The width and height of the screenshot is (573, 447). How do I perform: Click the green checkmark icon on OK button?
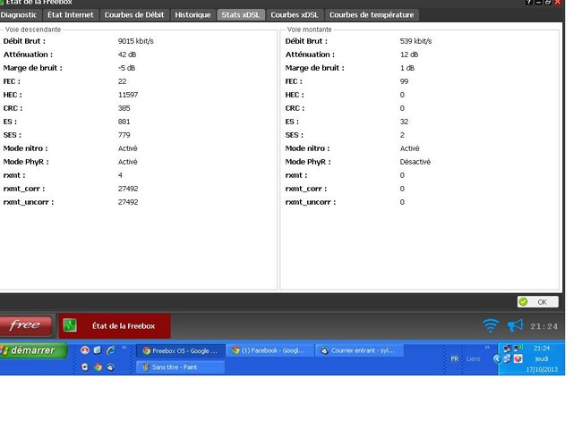click(x=524, y=302)
